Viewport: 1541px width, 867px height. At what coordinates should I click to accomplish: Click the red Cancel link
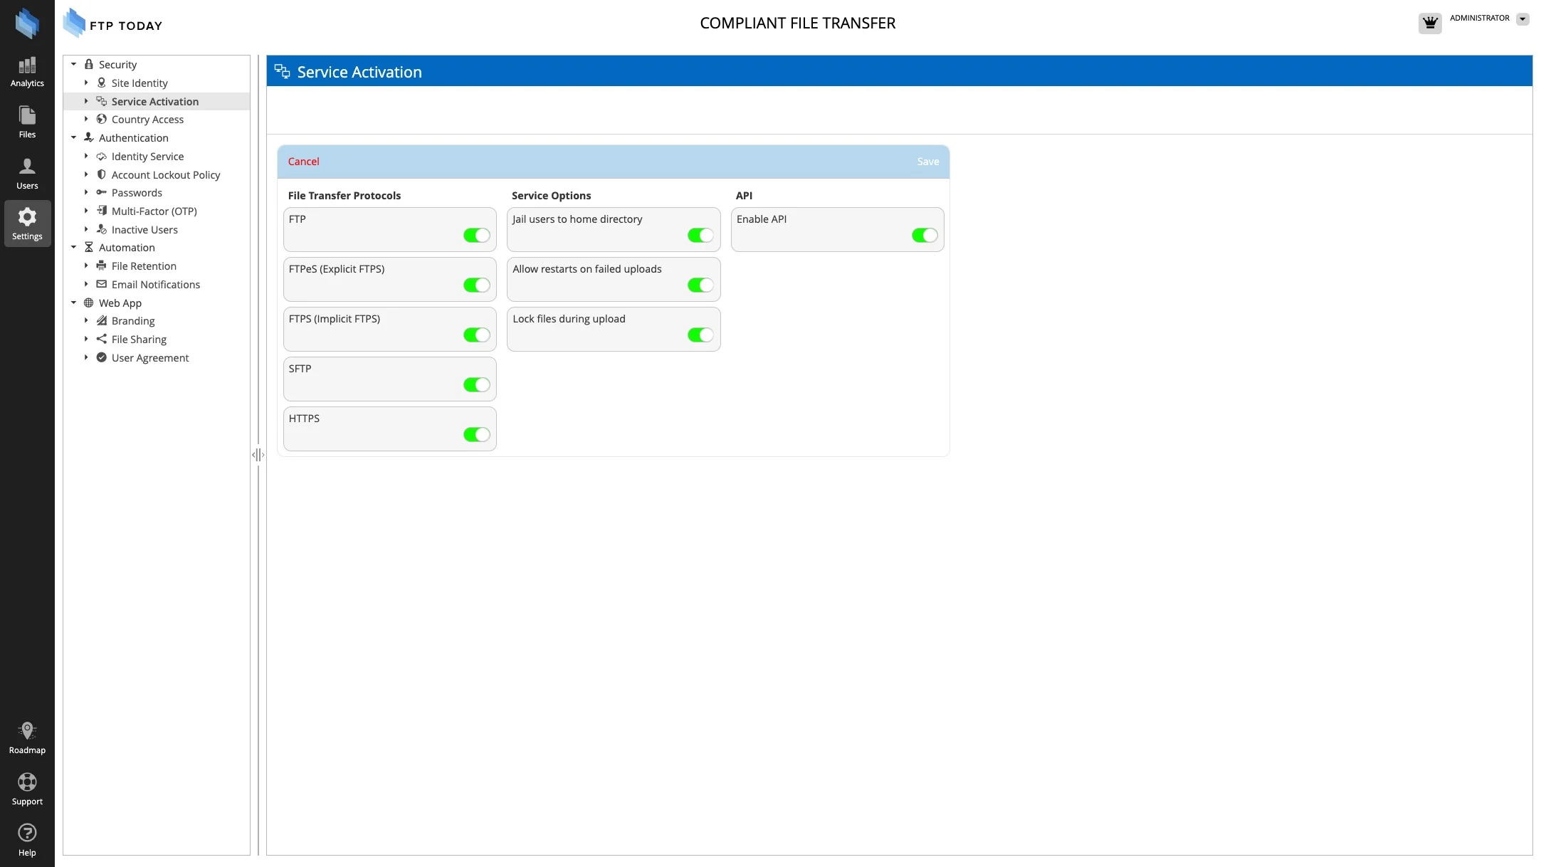coord(303,162)
